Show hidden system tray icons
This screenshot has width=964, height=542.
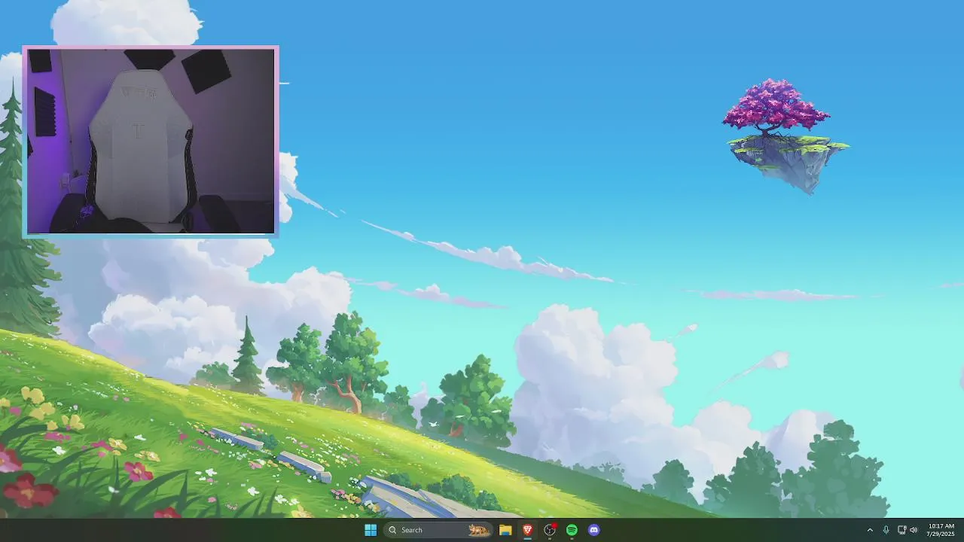pyautogui.click(x=870, y=530)
